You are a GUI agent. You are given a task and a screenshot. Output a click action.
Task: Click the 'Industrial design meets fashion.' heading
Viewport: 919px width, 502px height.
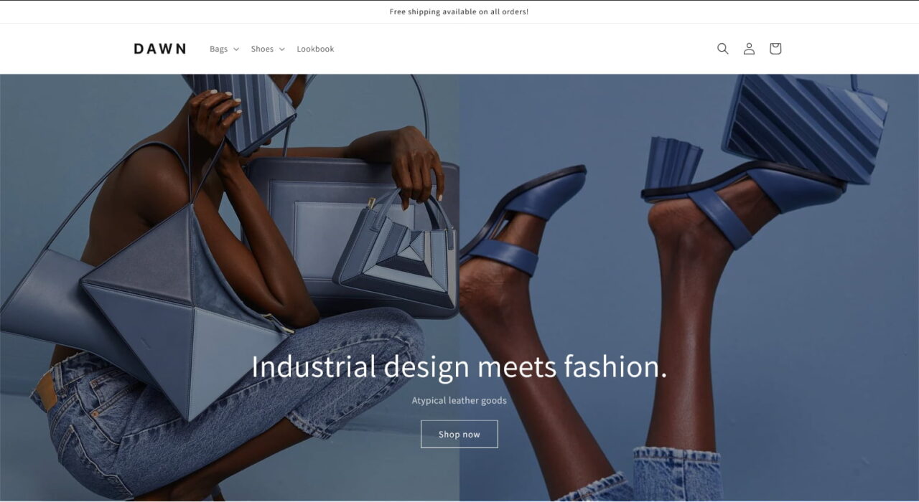(x=459, y=366)
